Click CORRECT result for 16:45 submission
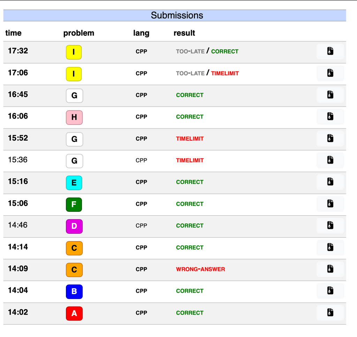 pyautogui.click(x=190, y=95)
